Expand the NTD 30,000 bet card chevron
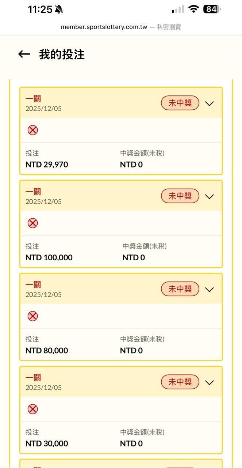The width and height of the screenshot is (242, 468). (x=209, y=382)
